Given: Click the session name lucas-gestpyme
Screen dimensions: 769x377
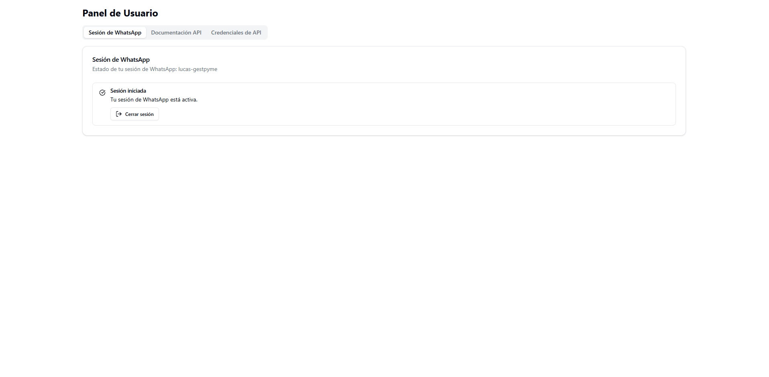Looking at the screenshot, I should 197,69.
